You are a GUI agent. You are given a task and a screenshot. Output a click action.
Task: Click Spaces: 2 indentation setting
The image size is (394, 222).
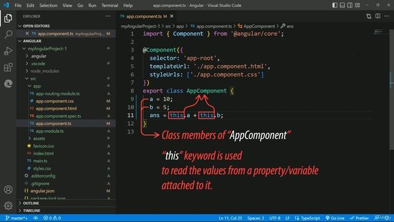point(255,218)
